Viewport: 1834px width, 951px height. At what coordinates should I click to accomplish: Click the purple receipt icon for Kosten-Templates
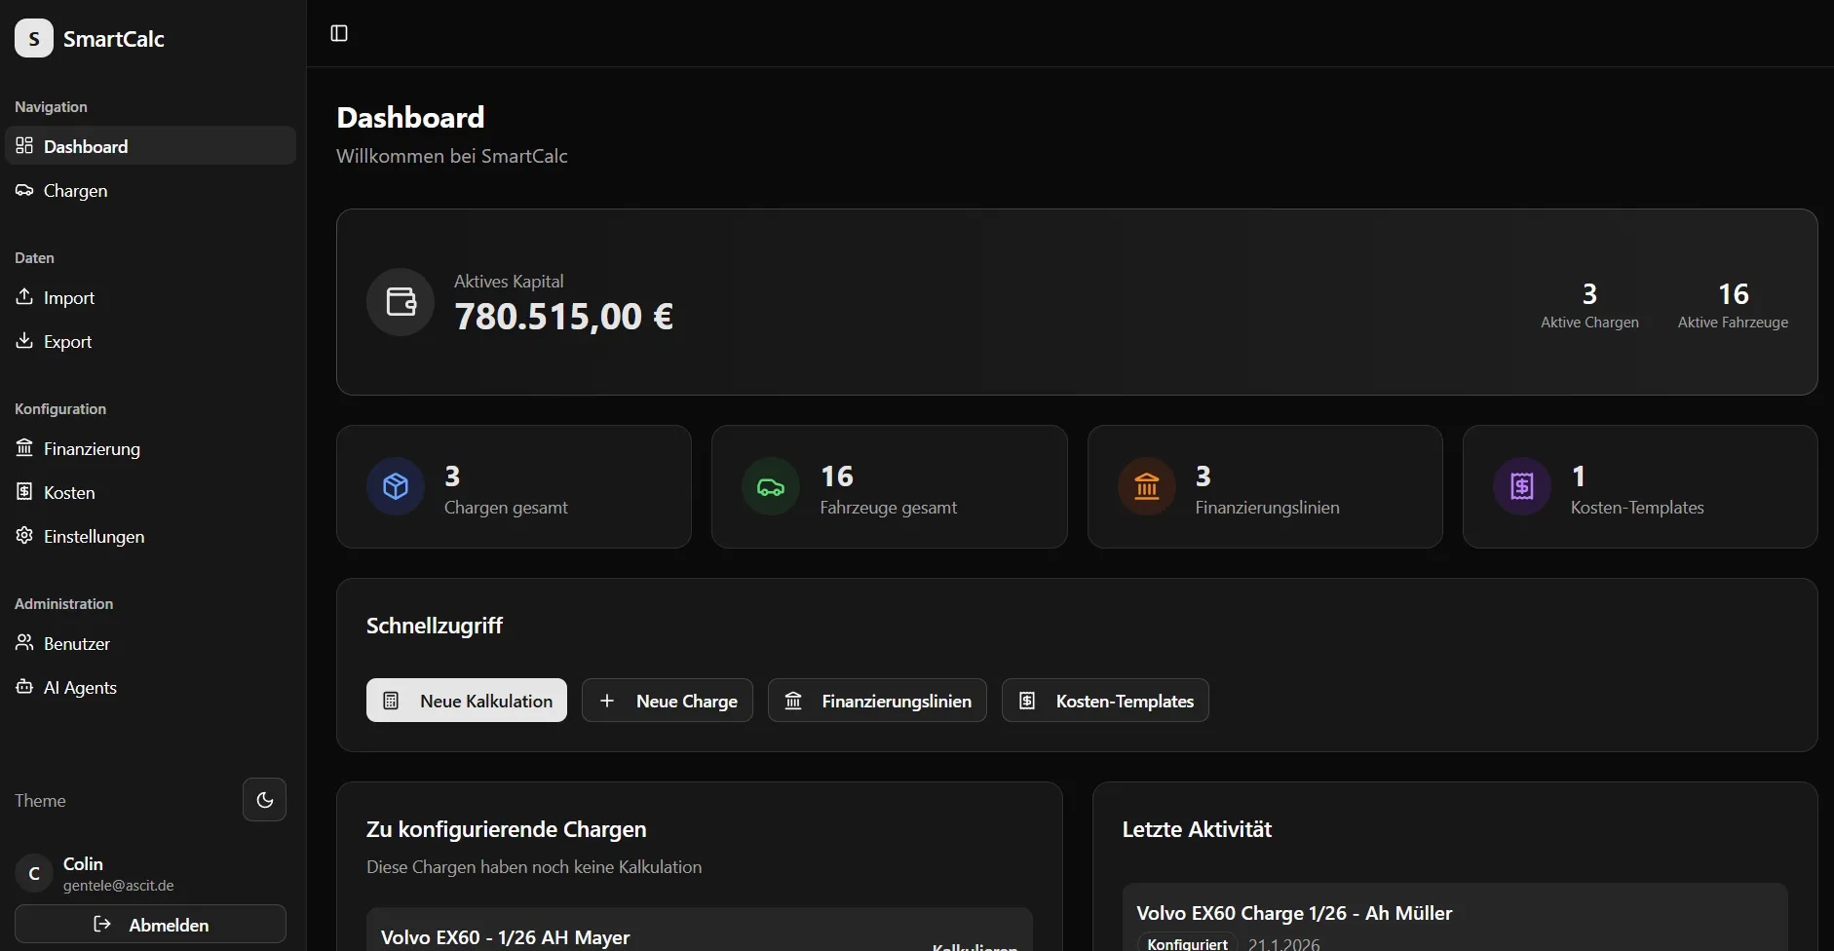click(1522, 486)
